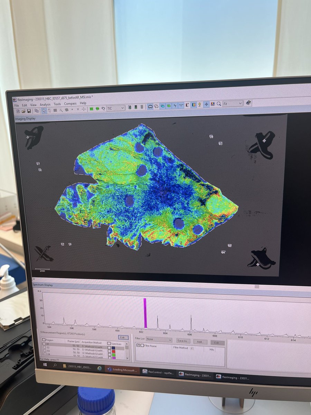The width and height of the screenshot is (311, 415).
Task: Click the blue crosshair target icon
Action: [x=206, y=104]
